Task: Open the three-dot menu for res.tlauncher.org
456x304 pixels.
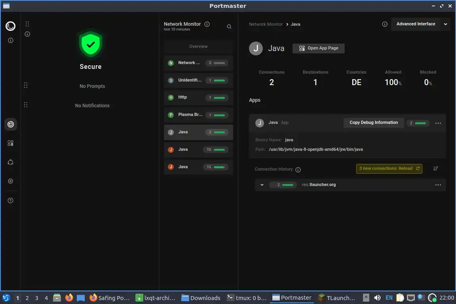Action: pos(438,185)
